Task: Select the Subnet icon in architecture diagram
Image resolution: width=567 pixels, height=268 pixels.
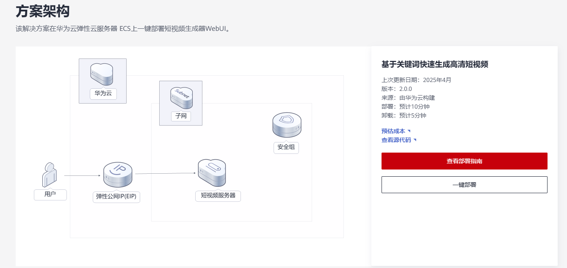Action: [181, 98]
